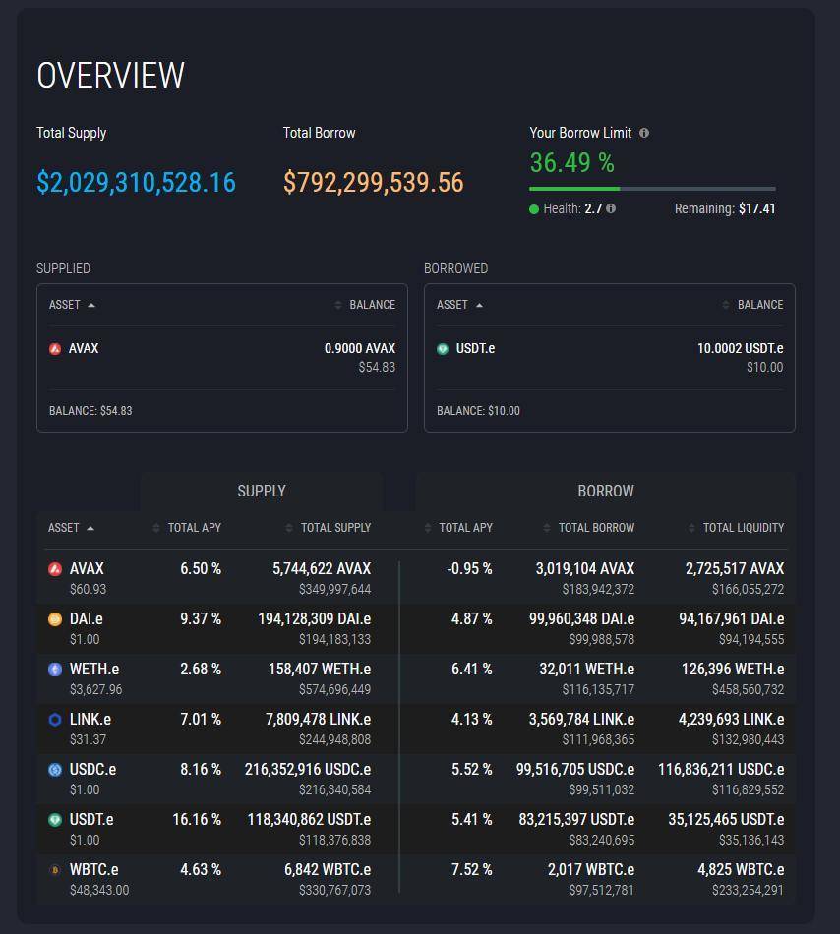Select the BORROW tab header
840x934 pixels.
coord(605,491)
